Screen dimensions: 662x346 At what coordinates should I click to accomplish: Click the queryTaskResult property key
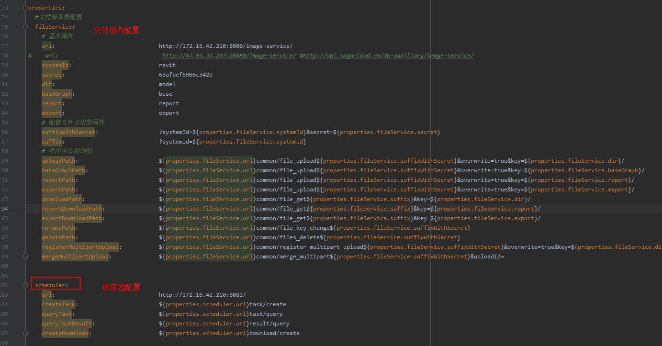[x=66, y=324]
